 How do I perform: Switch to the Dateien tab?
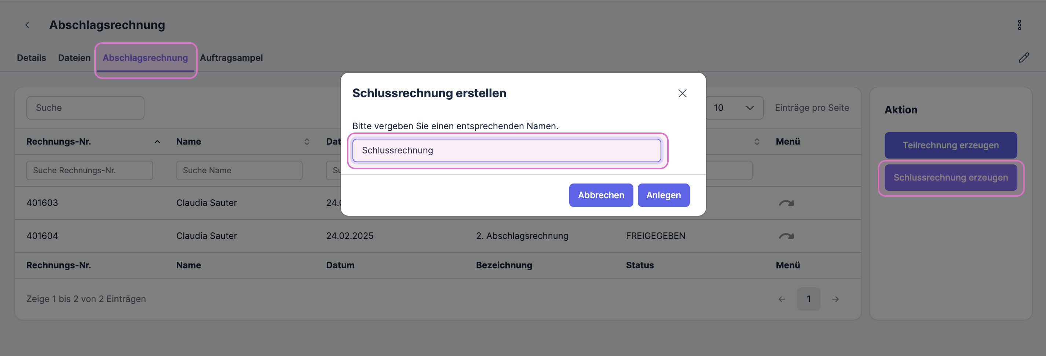[74, 58]
